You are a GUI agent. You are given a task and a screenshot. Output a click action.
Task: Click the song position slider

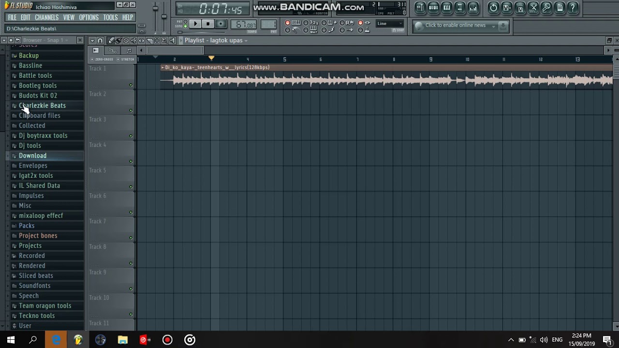click(x=201, y=32)
